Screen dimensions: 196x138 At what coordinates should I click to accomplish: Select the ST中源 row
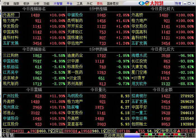98,61
